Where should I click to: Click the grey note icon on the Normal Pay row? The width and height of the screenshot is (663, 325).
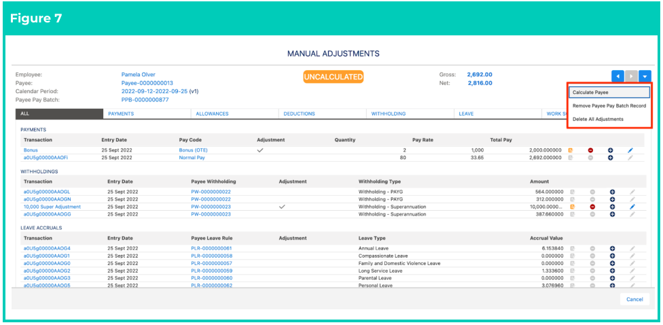pyautogui.click(x=571, y=158)
